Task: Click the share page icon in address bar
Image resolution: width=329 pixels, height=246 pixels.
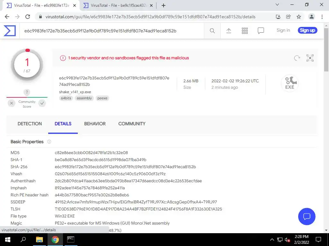Action: [x=289, y=17]
